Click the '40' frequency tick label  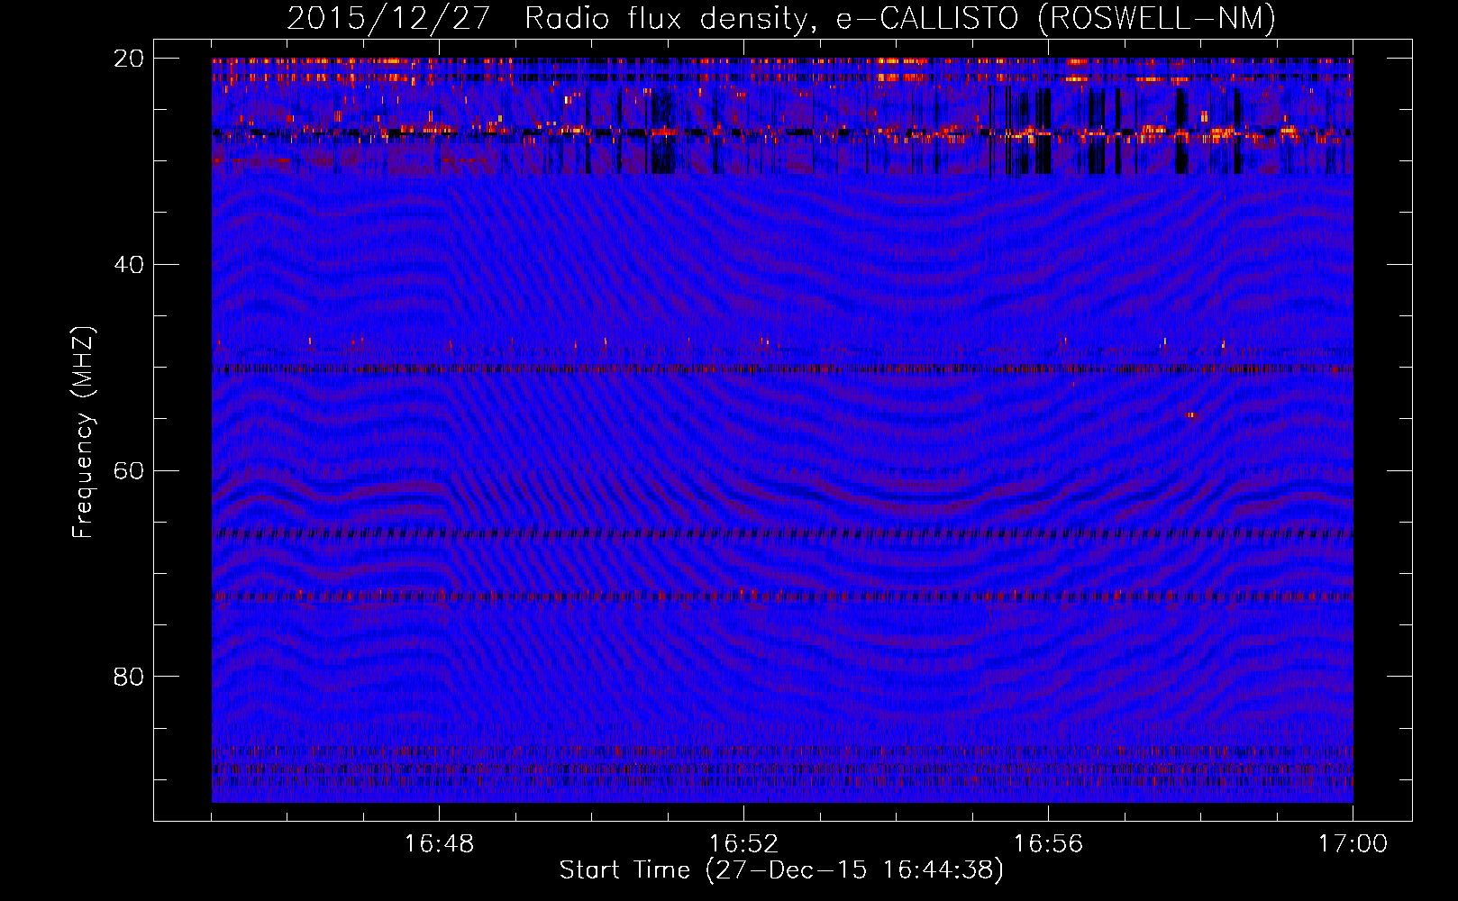click(129, 265)
